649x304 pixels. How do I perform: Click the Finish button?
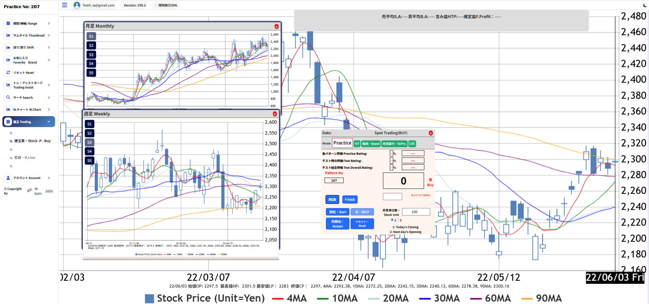pos(349,199)
